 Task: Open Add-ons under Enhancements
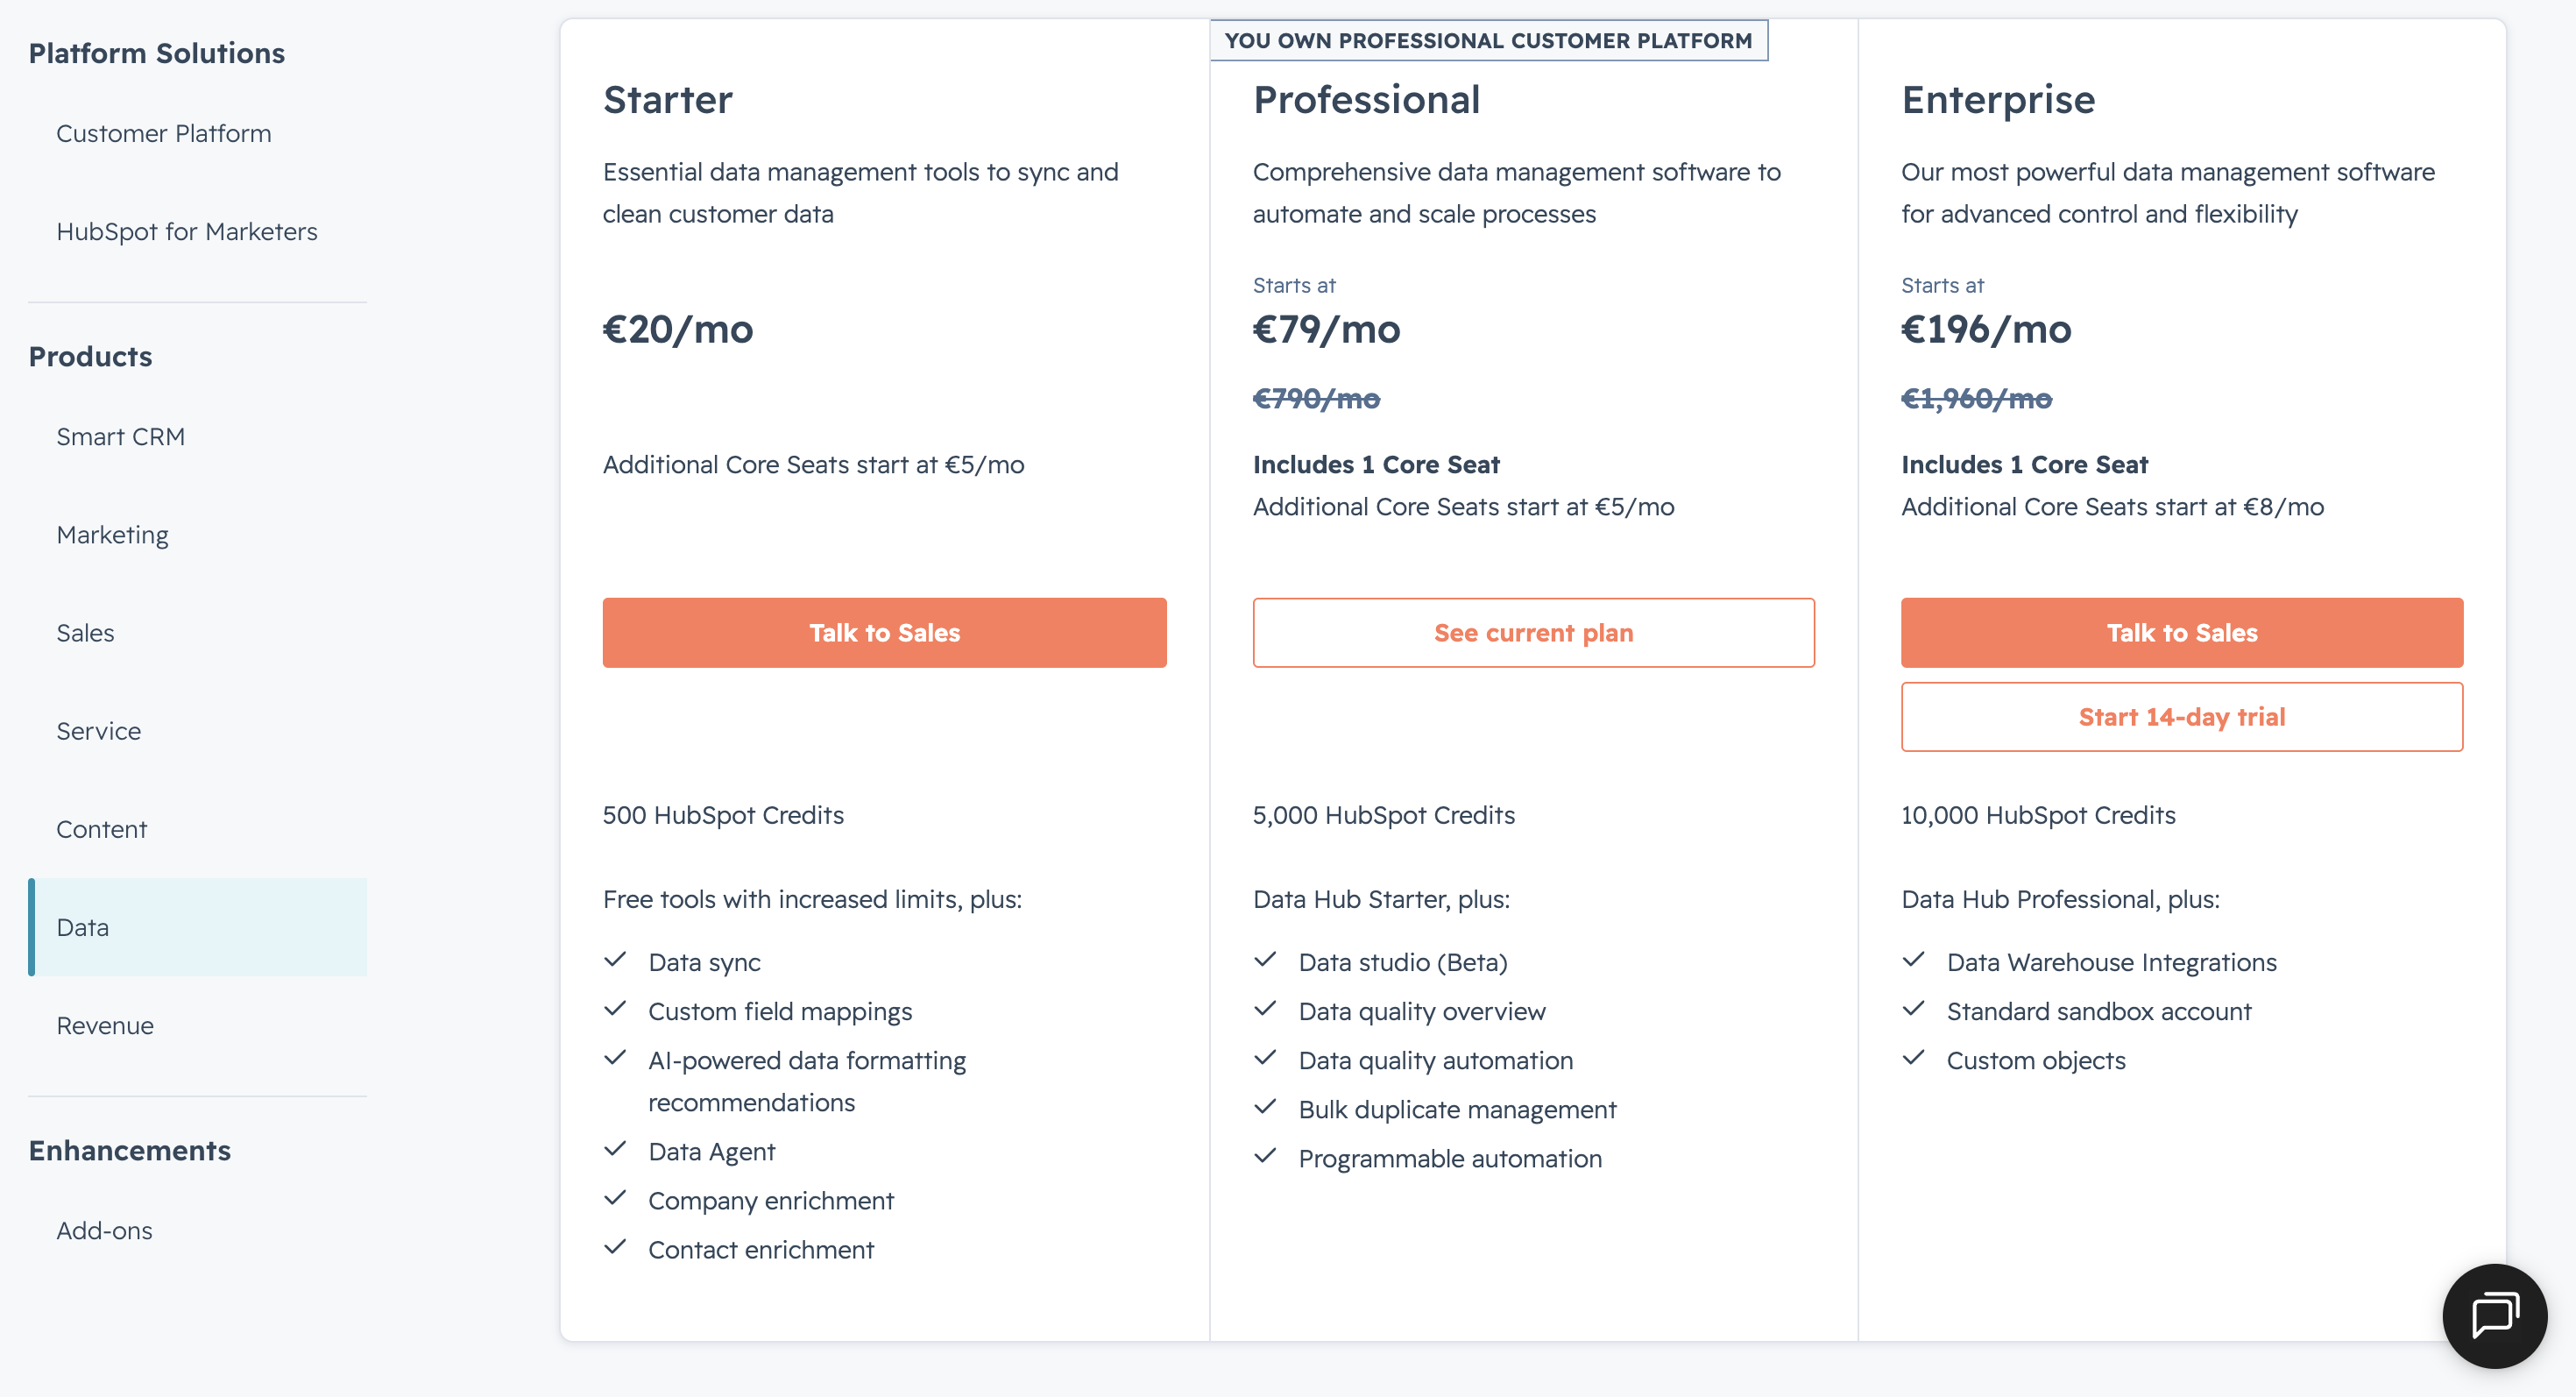click(x=105, y=1230)
